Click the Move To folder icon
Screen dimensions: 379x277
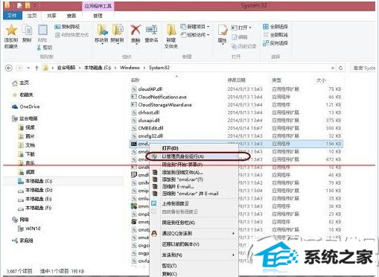pos(102,30)
